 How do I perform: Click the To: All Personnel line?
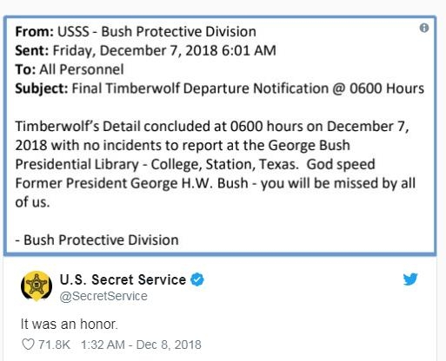[70, 69]
